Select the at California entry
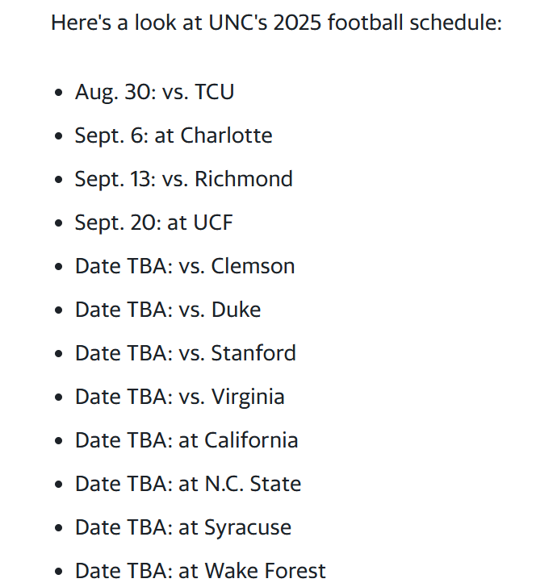The width and height of the screenshot is (557, 587). click(x=186, y=440)
